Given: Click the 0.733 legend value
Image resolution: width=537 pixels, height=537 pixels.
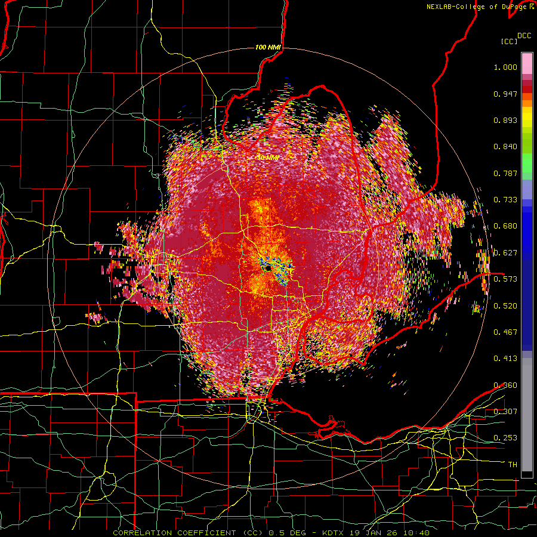Looking at the screenshot, I should coord(505,200).
